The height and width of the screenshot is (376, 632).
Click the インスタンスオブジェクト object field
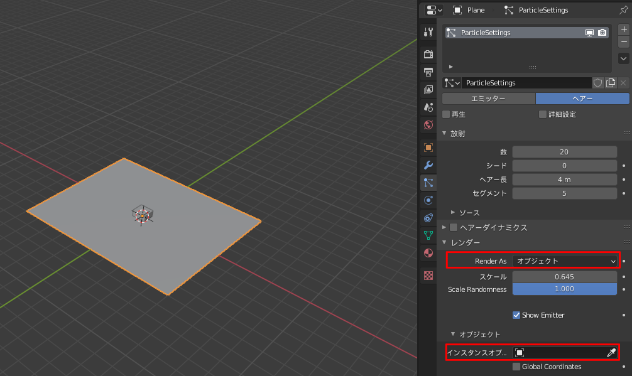pyautogui.click(x=565, y=353)
